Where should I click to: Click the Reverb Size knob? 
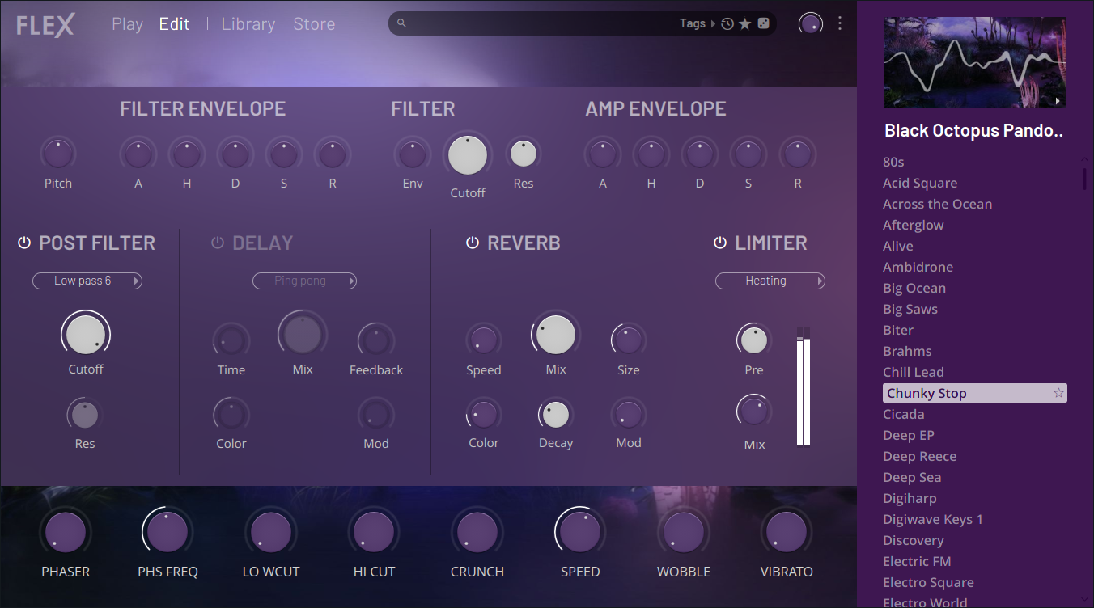(x=629, y=340)
